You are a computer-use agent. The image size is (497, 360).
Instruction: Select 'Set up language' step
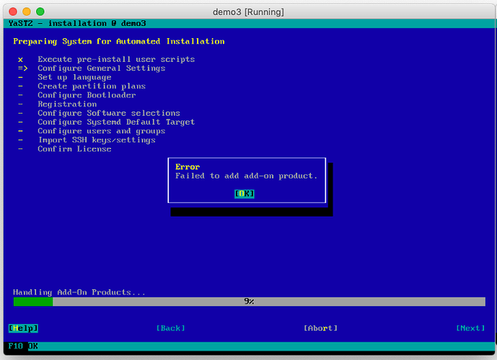74,77
